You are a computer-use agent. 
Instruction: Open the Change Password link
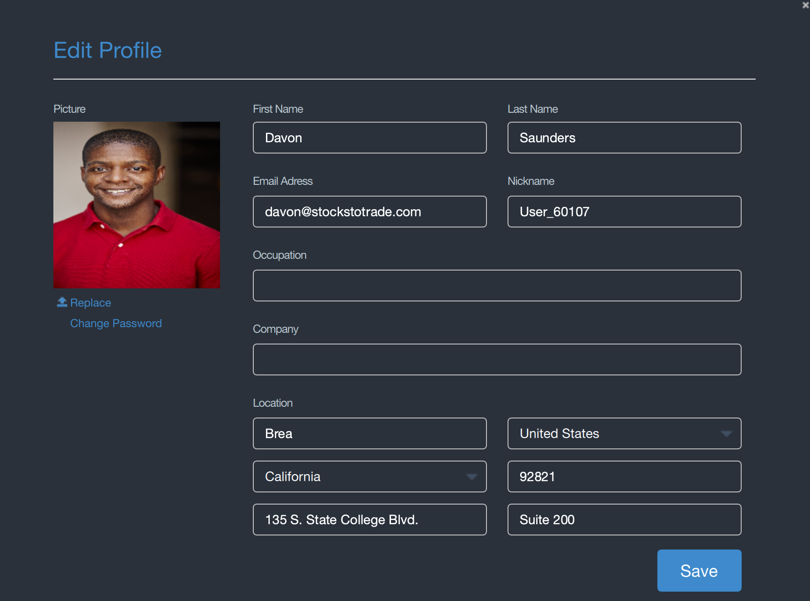pos(116,323)
